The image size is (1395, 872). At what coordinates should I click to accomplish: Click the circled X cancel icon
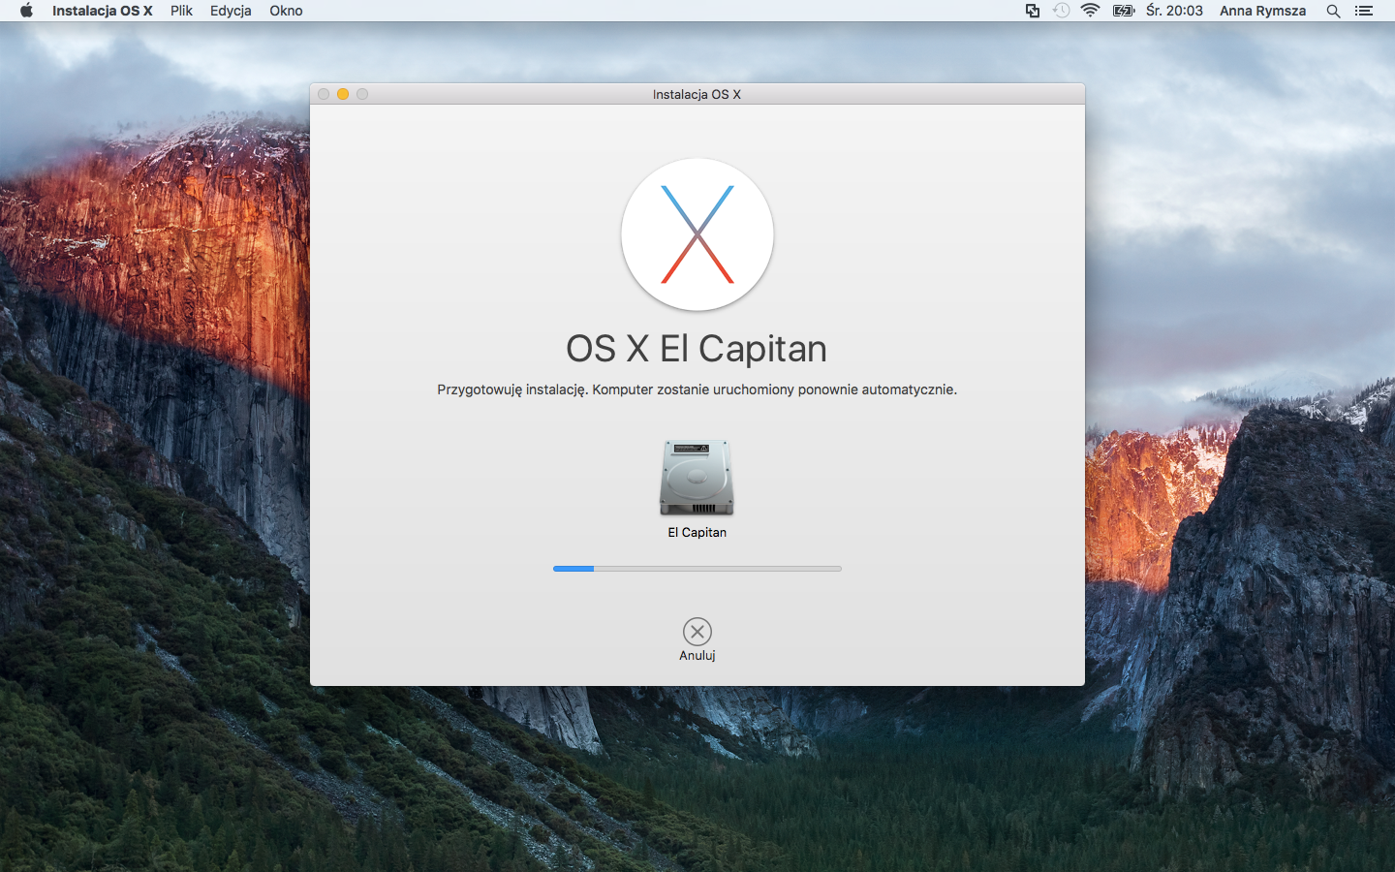pyautogui.click(x=697, y=632)
